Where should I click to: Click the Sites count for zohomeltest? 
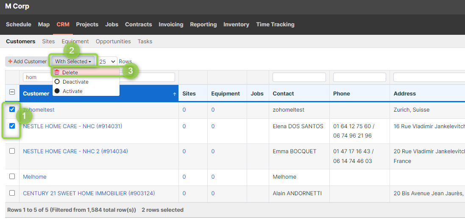coord(184,109)
